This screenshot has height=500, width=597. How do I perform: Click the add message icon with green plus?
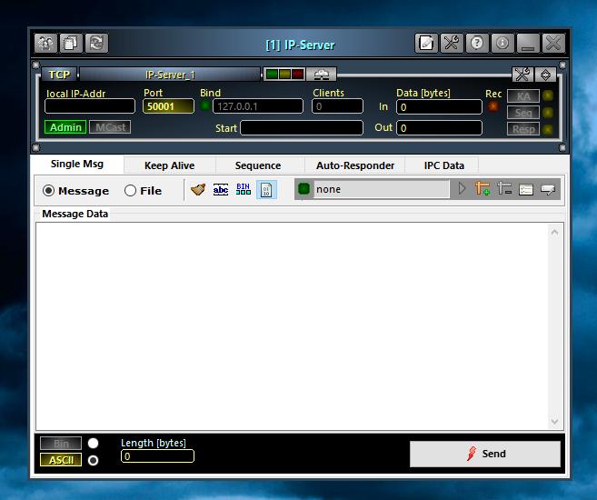[x=482, y=188]
